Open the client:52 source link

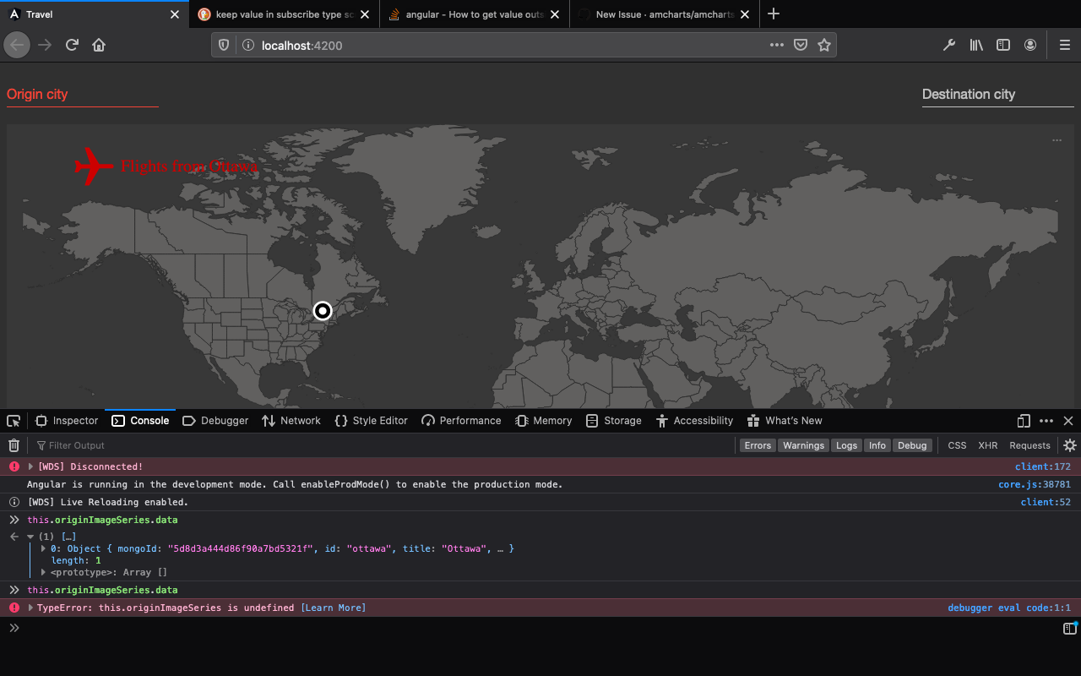click(1046, 502)
